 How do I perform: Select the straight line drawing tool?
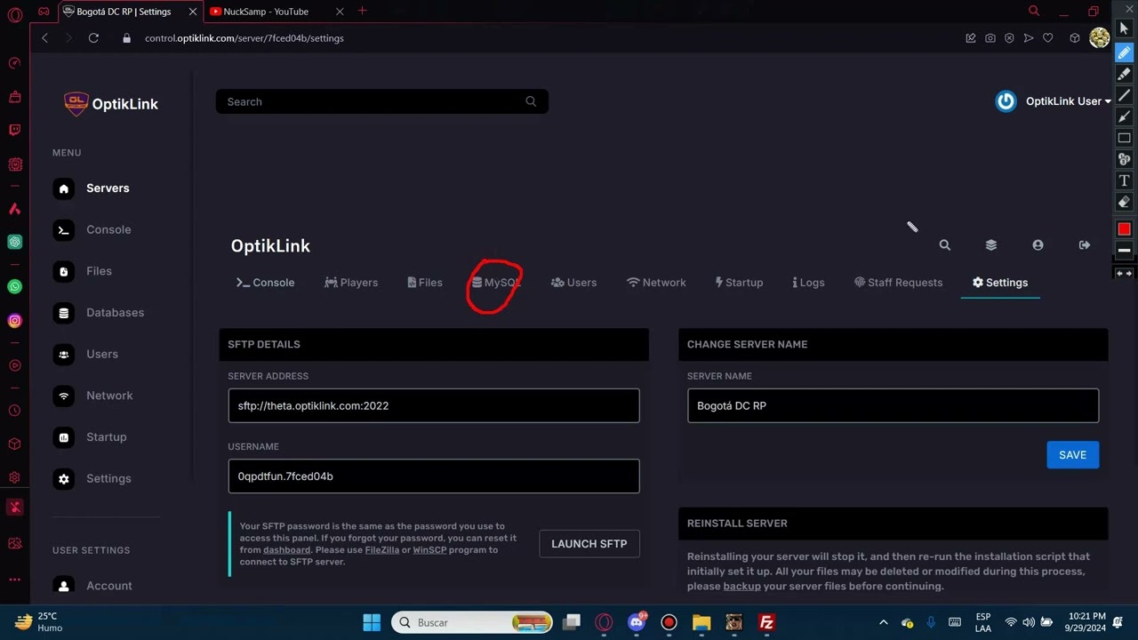(1124, 95)
